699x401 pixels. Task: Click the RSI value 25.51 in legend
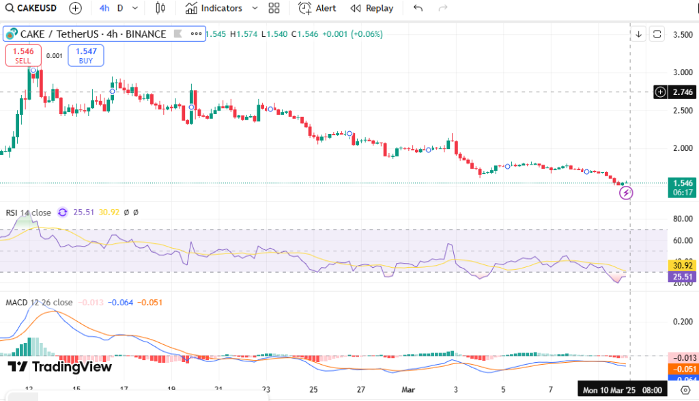(x=83, y=212)
